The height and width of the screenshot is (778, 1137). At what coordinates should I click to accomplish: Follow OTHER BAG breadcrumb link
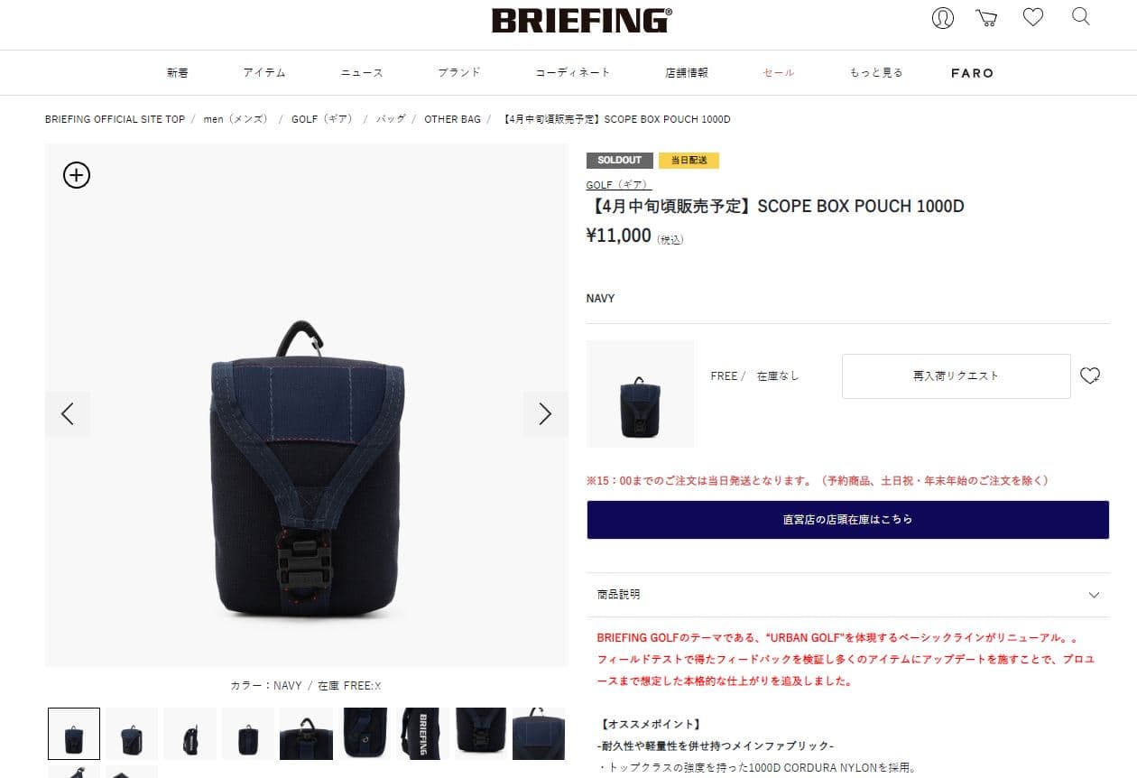452,119
